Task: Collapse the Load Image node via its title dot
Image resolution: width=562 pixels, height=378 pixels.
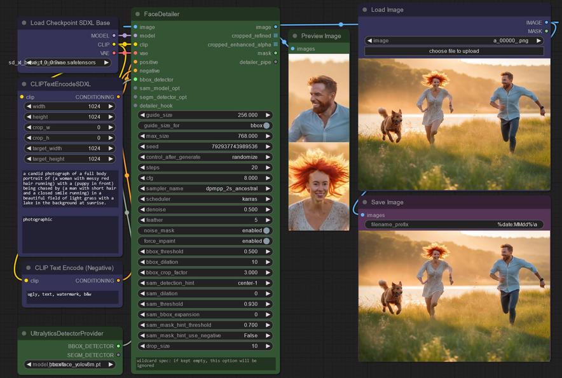Action: (364, 10)
